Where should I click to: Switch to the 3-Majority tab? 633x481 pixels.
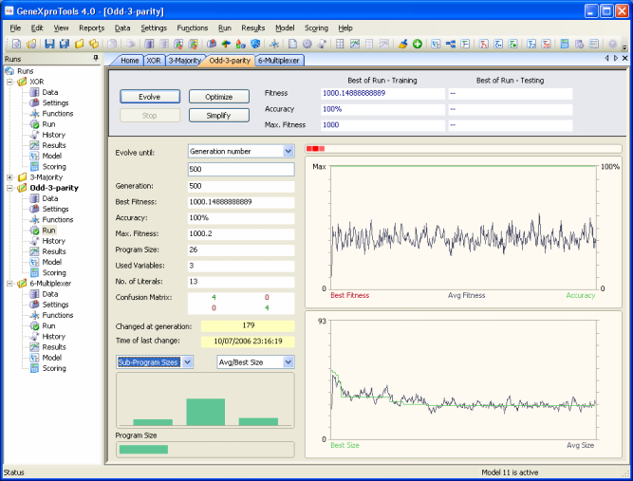pyautogui.click(x=184, y=61)
